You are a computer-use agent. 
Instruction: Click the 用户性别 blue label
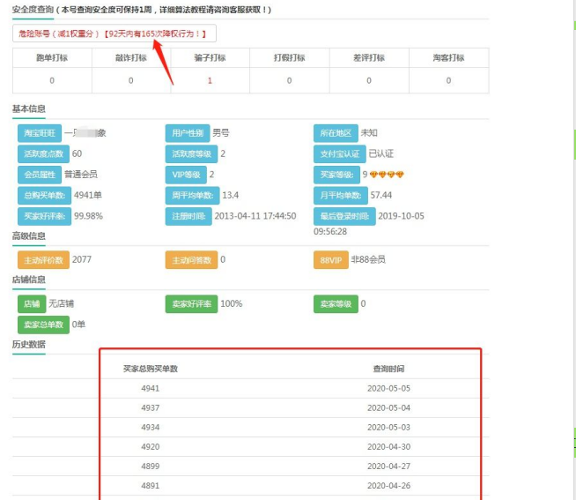tap(188, 133)
